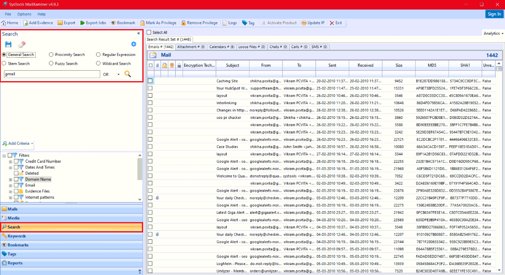
Task: Open the Options menu
Action: pos(24,14)
